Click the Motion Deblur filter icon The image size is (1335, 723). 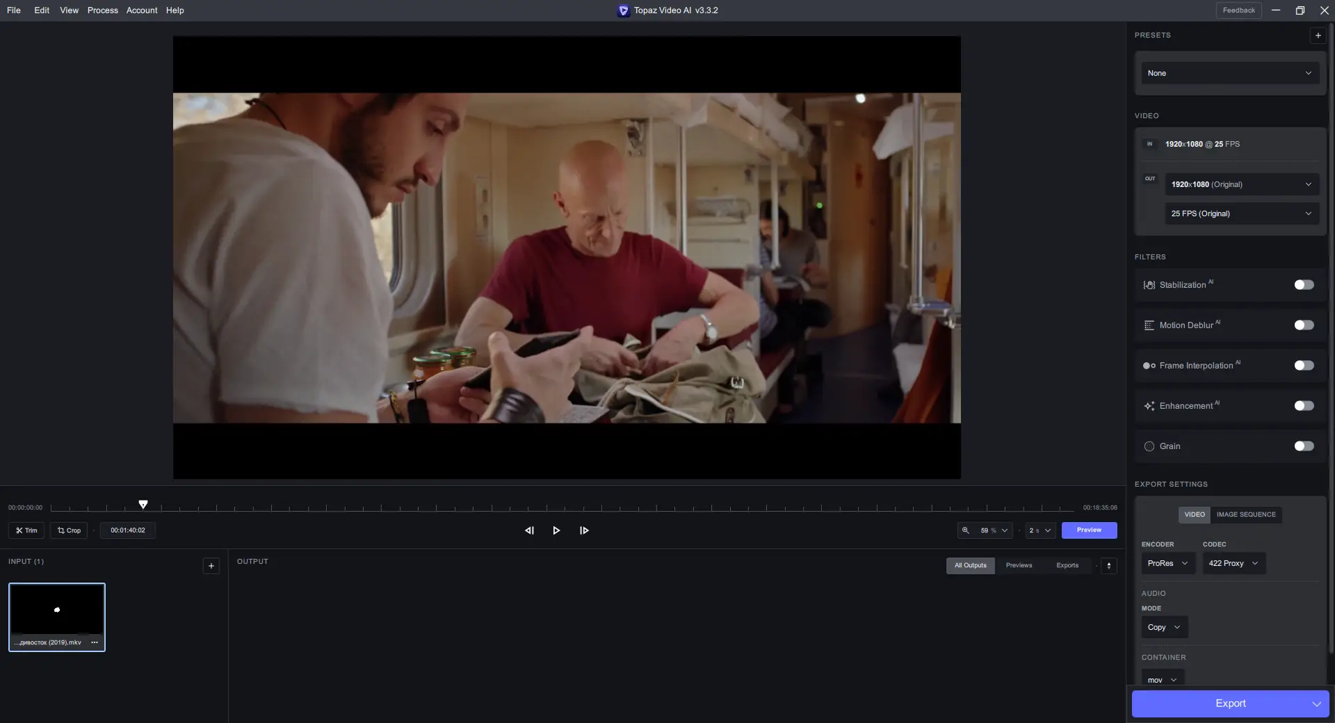click(1149, 325)
